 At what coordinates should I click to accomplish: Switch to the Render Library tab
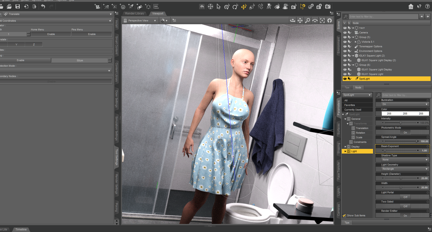click(x=135, y=13)
